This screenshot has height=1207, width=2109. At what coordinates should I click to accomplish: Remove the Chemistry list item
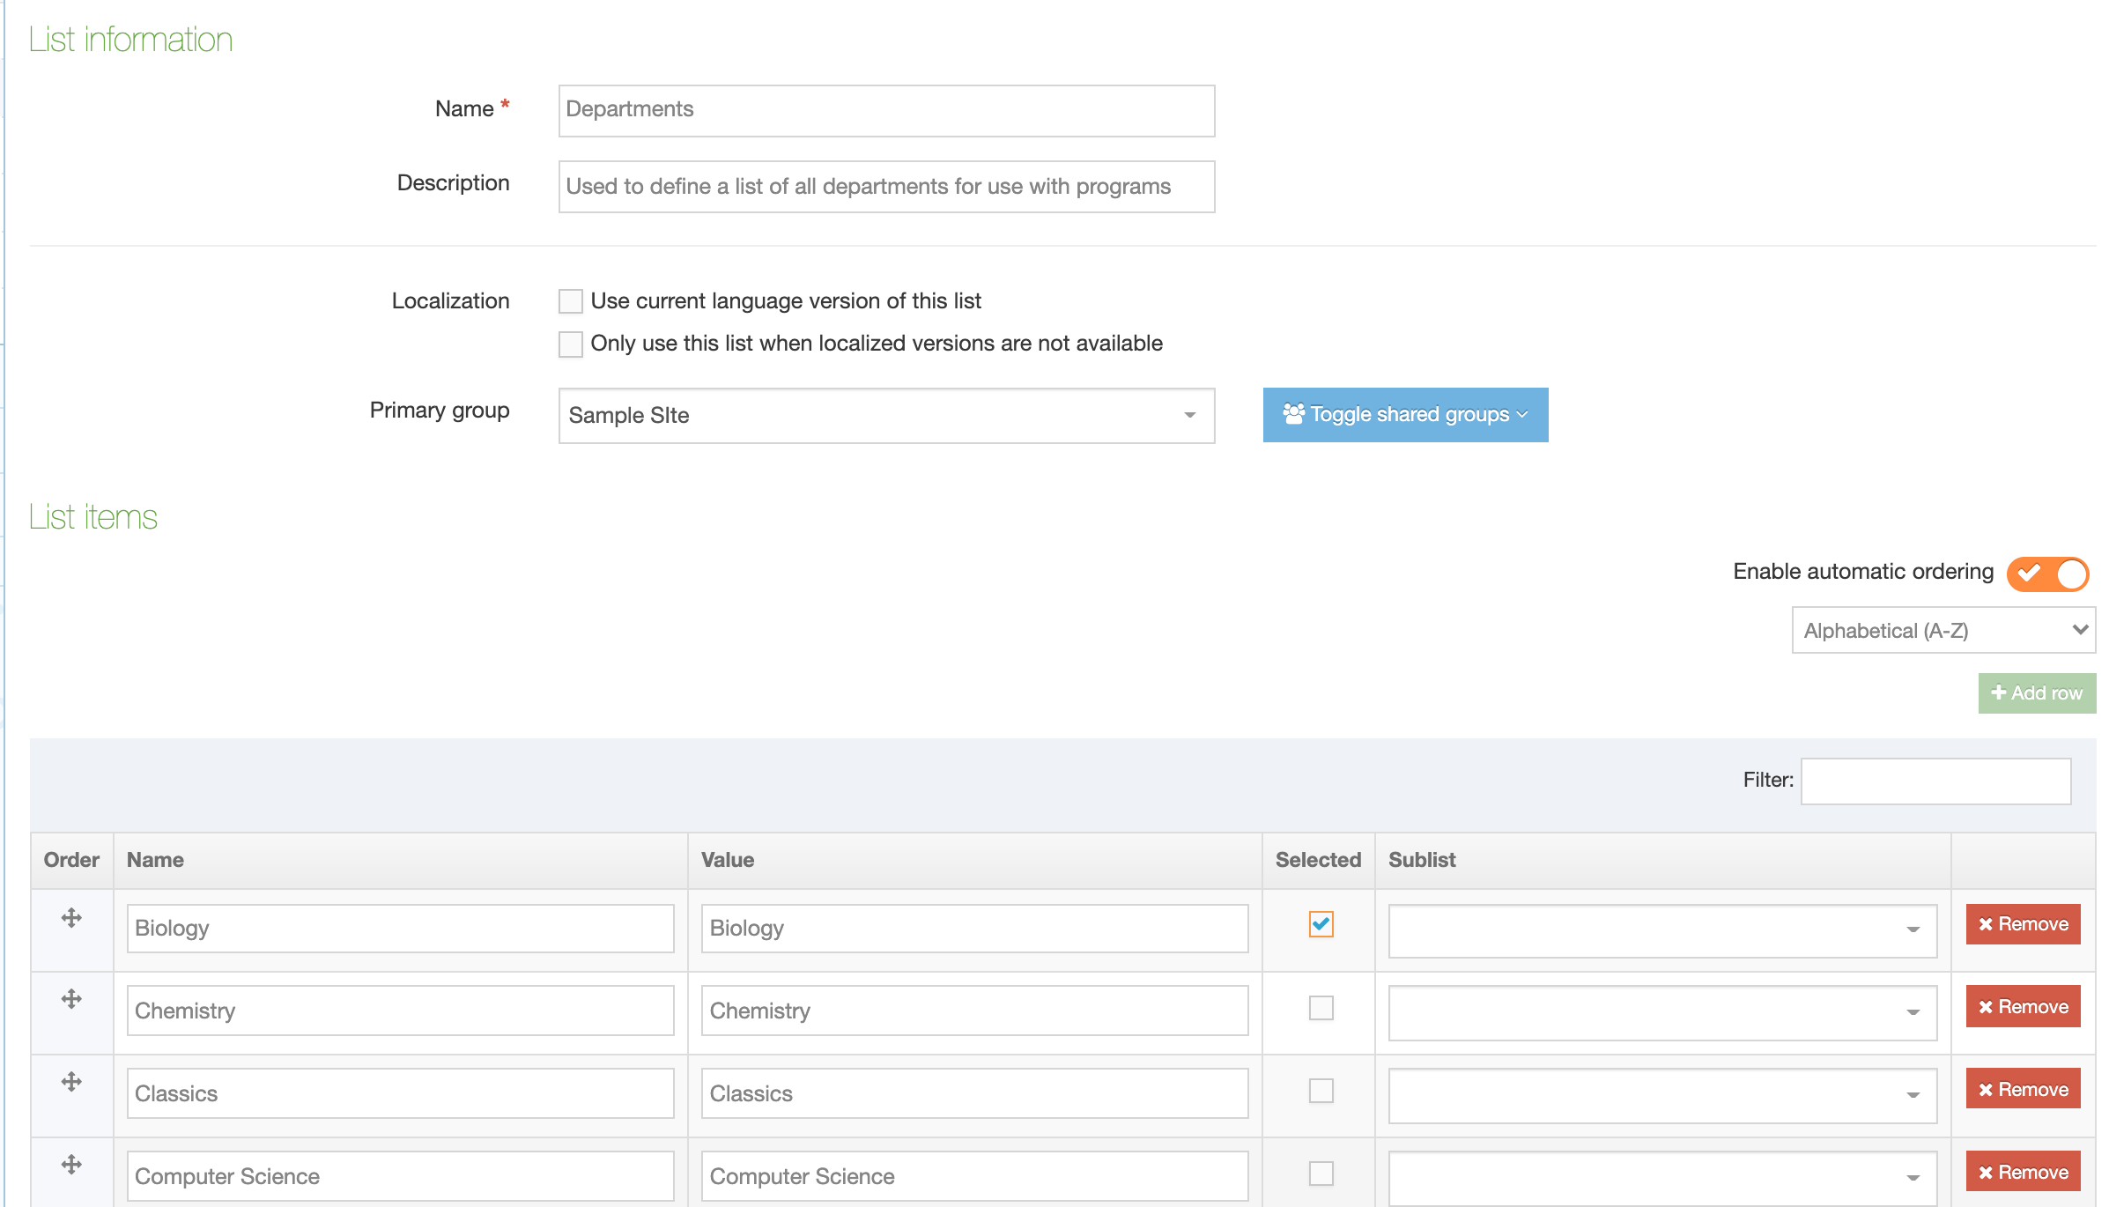(x=2023, y=1007)
